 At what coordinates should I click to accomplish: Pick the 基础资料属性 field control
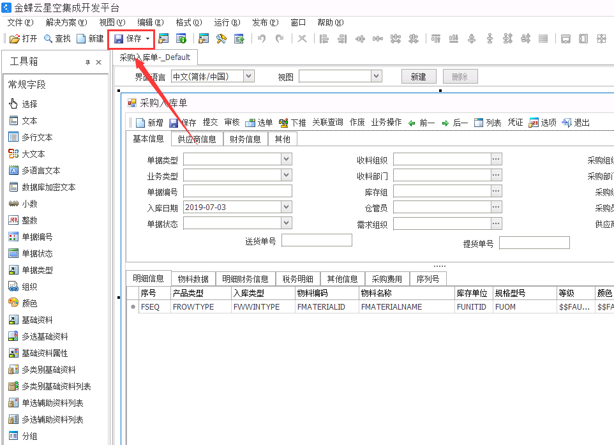tap(38, 353)
